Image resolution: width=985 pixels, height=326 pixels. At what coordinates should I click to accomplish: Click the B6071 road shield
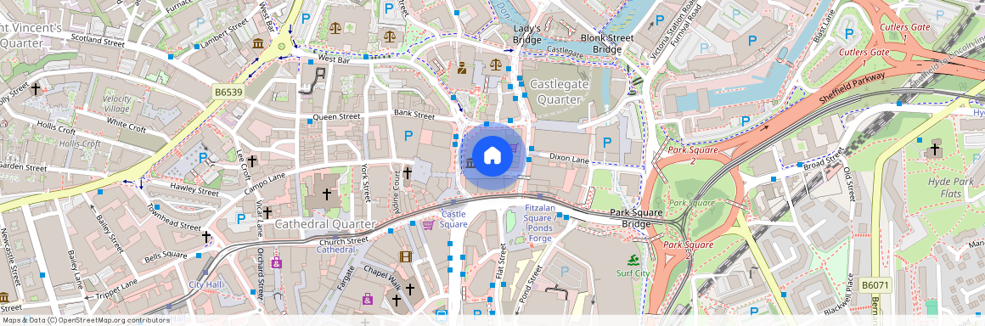(x=875, y=286)
